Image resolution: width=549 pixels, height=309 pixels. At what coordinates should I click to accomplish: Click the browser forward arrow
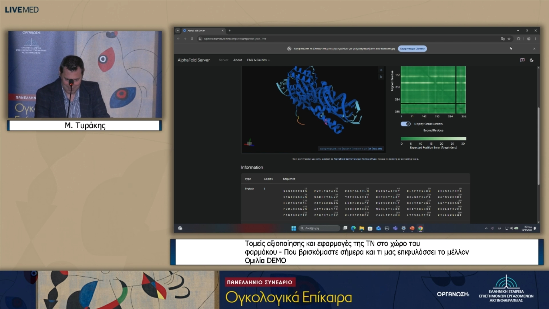(185, 39)
